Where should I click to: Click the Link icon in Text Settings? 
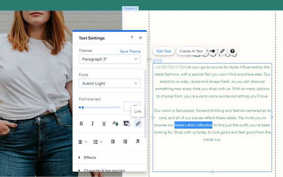tap(138, 123)
